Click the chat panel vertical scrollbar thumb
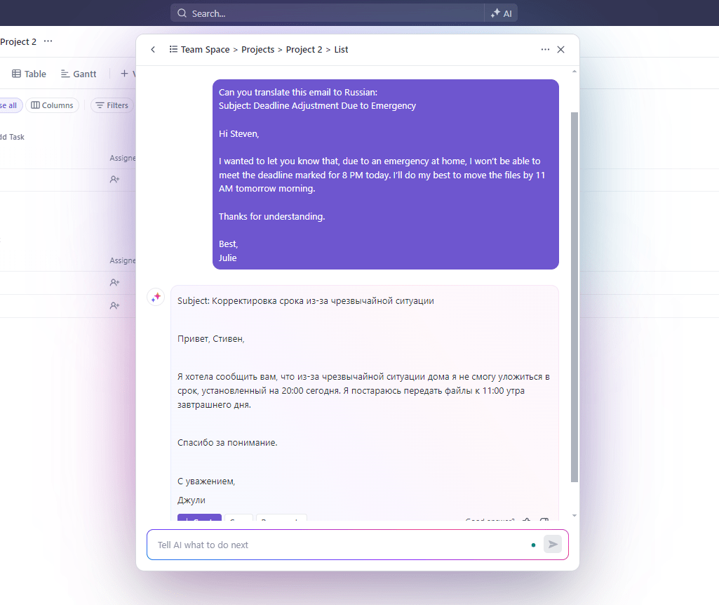The height and width of the screenshot is (605, 719). 574,297
